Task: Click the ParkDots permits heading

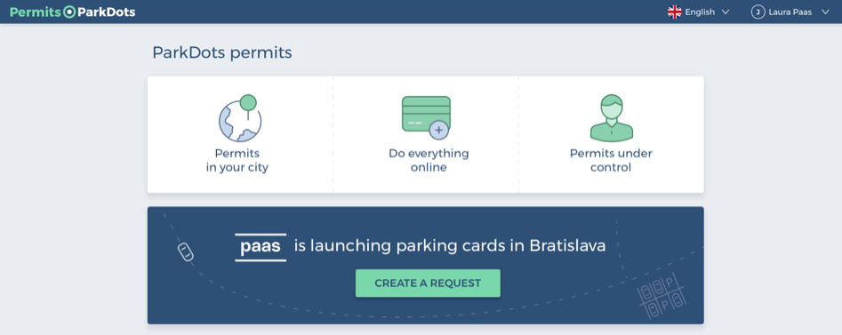Action: pos(222,52)
